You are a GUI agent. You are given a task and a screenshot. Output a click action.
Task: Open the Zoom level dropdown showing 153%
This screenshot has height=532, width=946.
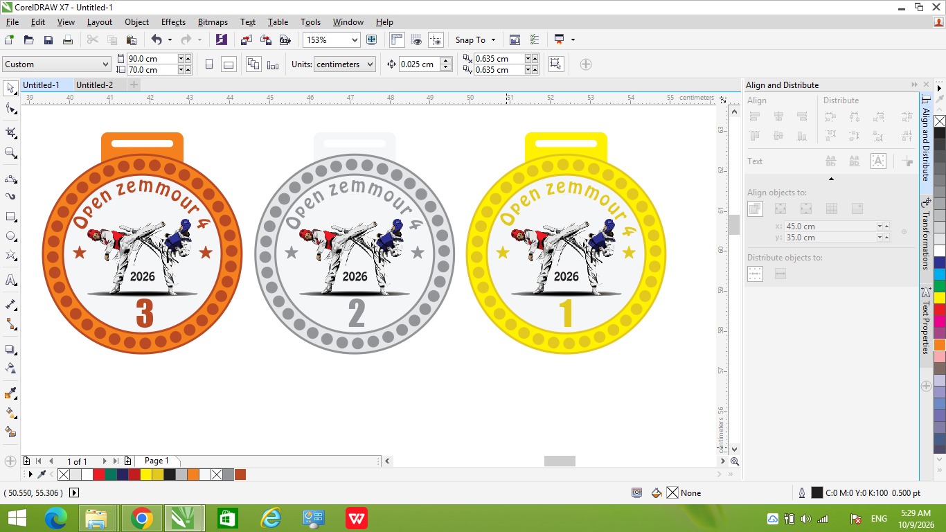point(355,40)
